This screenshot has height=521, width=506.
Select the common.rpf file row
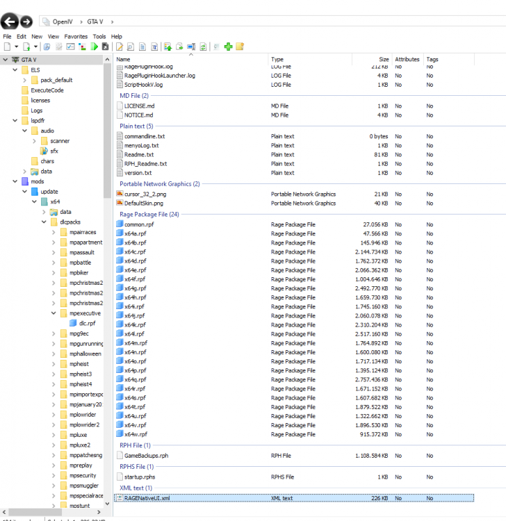(294, 224)
